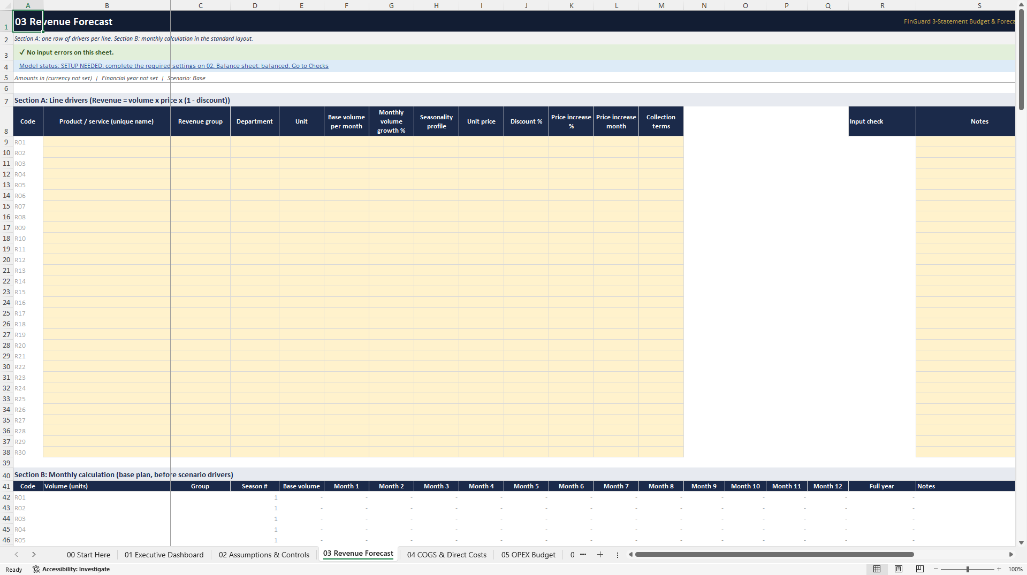
Task: Select column F header
Action: point(346,5)
